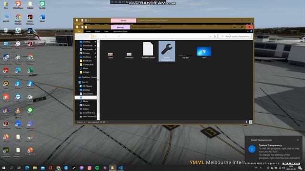Open Office app from taskbar
305x171 pixels.
(x=51, y=168)
